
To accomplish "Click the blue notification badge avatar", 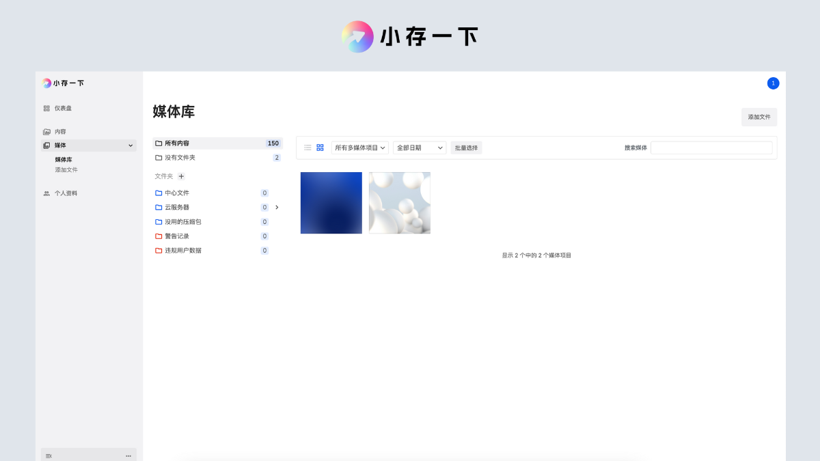I will (x=773, y=83).
